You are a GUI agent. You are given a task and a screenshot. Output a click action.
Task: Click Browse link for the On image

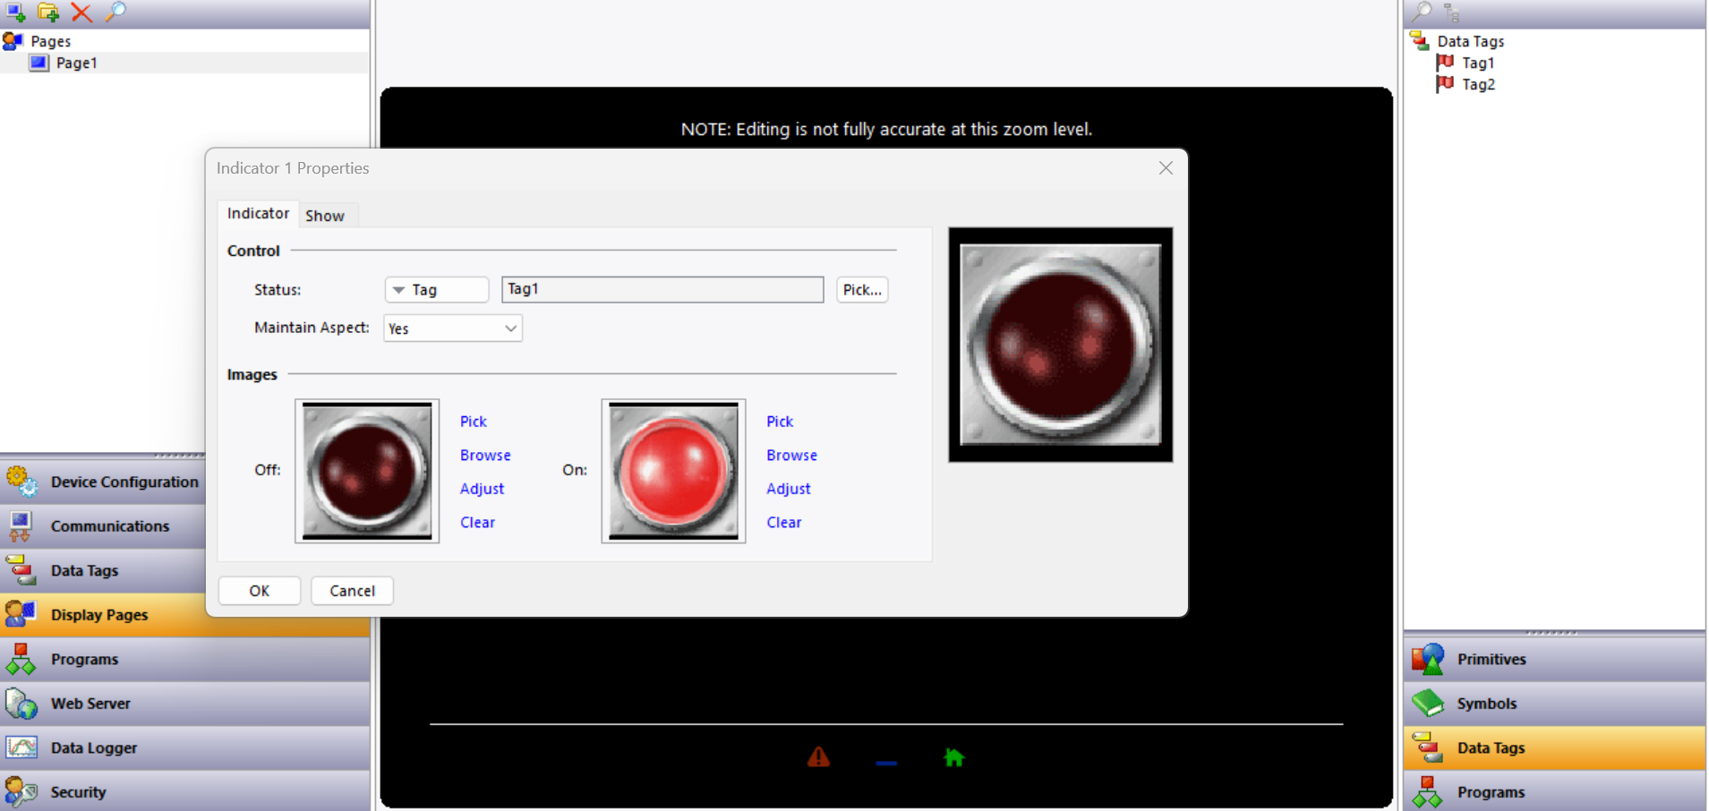pos(791,456)
